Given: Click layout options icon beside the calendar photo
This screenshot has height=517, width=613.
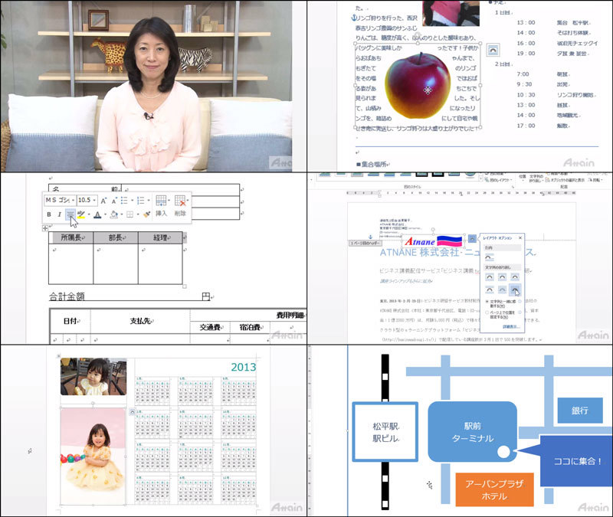Looking at the screenshot, I should pos(132,411).
